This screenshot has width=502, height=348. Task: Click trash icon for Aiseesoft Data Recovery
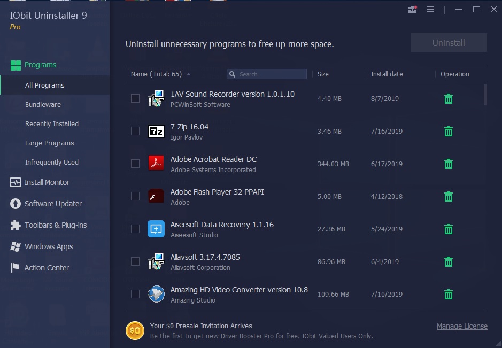point(449,229)
